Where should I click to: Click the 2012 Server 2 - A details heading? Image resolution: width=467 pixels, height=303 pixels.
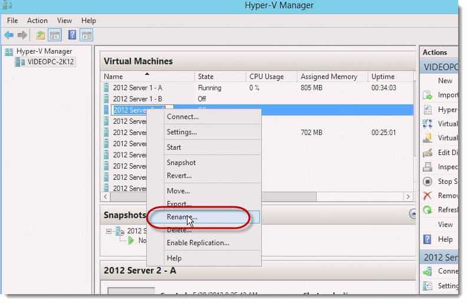point(140,271)
